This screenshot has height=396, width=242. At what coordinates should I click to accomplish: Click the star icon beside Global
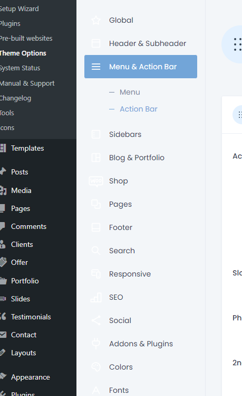coord(96,20)
